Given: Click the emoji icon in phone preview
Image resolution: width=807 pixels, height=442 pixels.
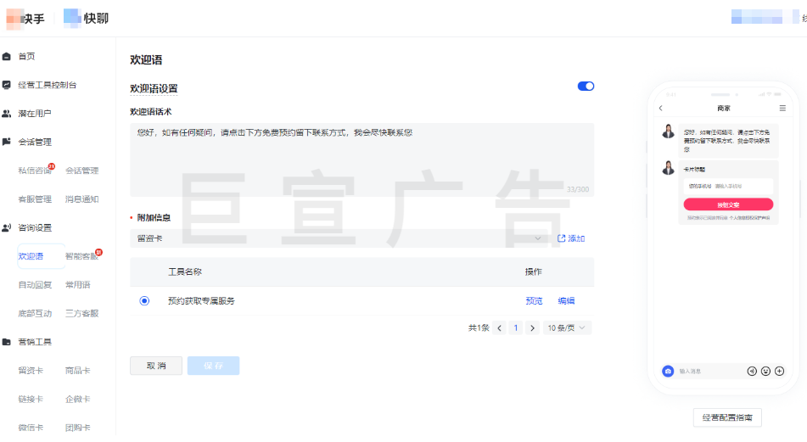Looking at the screenshot, I should (765, 371).
